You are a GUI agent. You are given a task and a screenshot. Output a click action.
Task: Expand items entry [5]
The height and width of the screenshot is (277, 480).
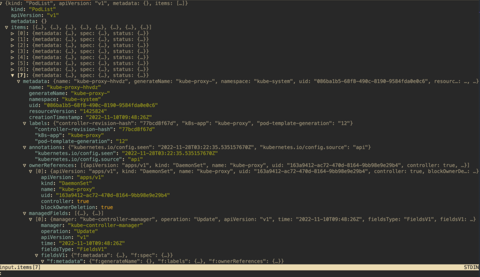pos(13,63)
